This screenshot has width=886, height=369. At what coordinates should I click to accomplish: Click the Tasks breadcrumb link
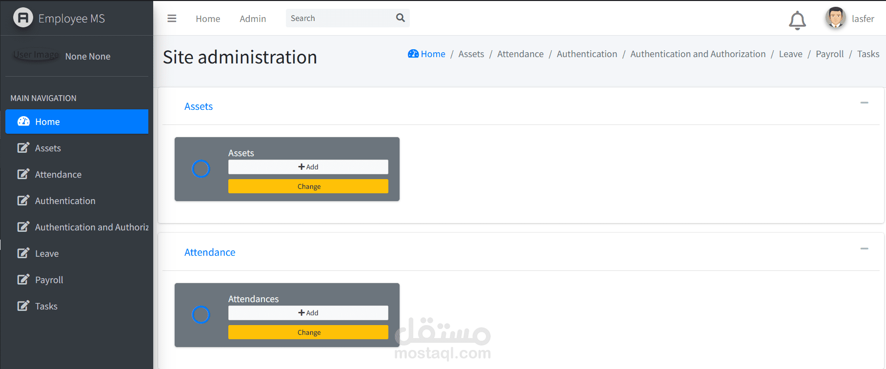pyautogui.click(x=868, y=54)
